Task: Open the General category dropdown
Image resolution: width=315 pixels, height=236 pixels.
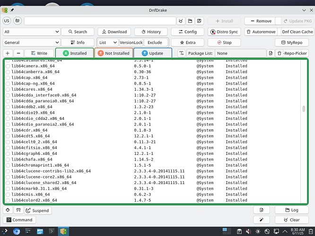Action: (32, 42)
